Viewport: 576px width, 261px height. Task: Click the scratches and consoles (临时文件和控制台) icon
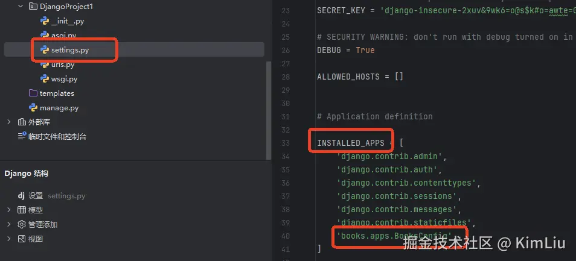[x=22, y=137]
